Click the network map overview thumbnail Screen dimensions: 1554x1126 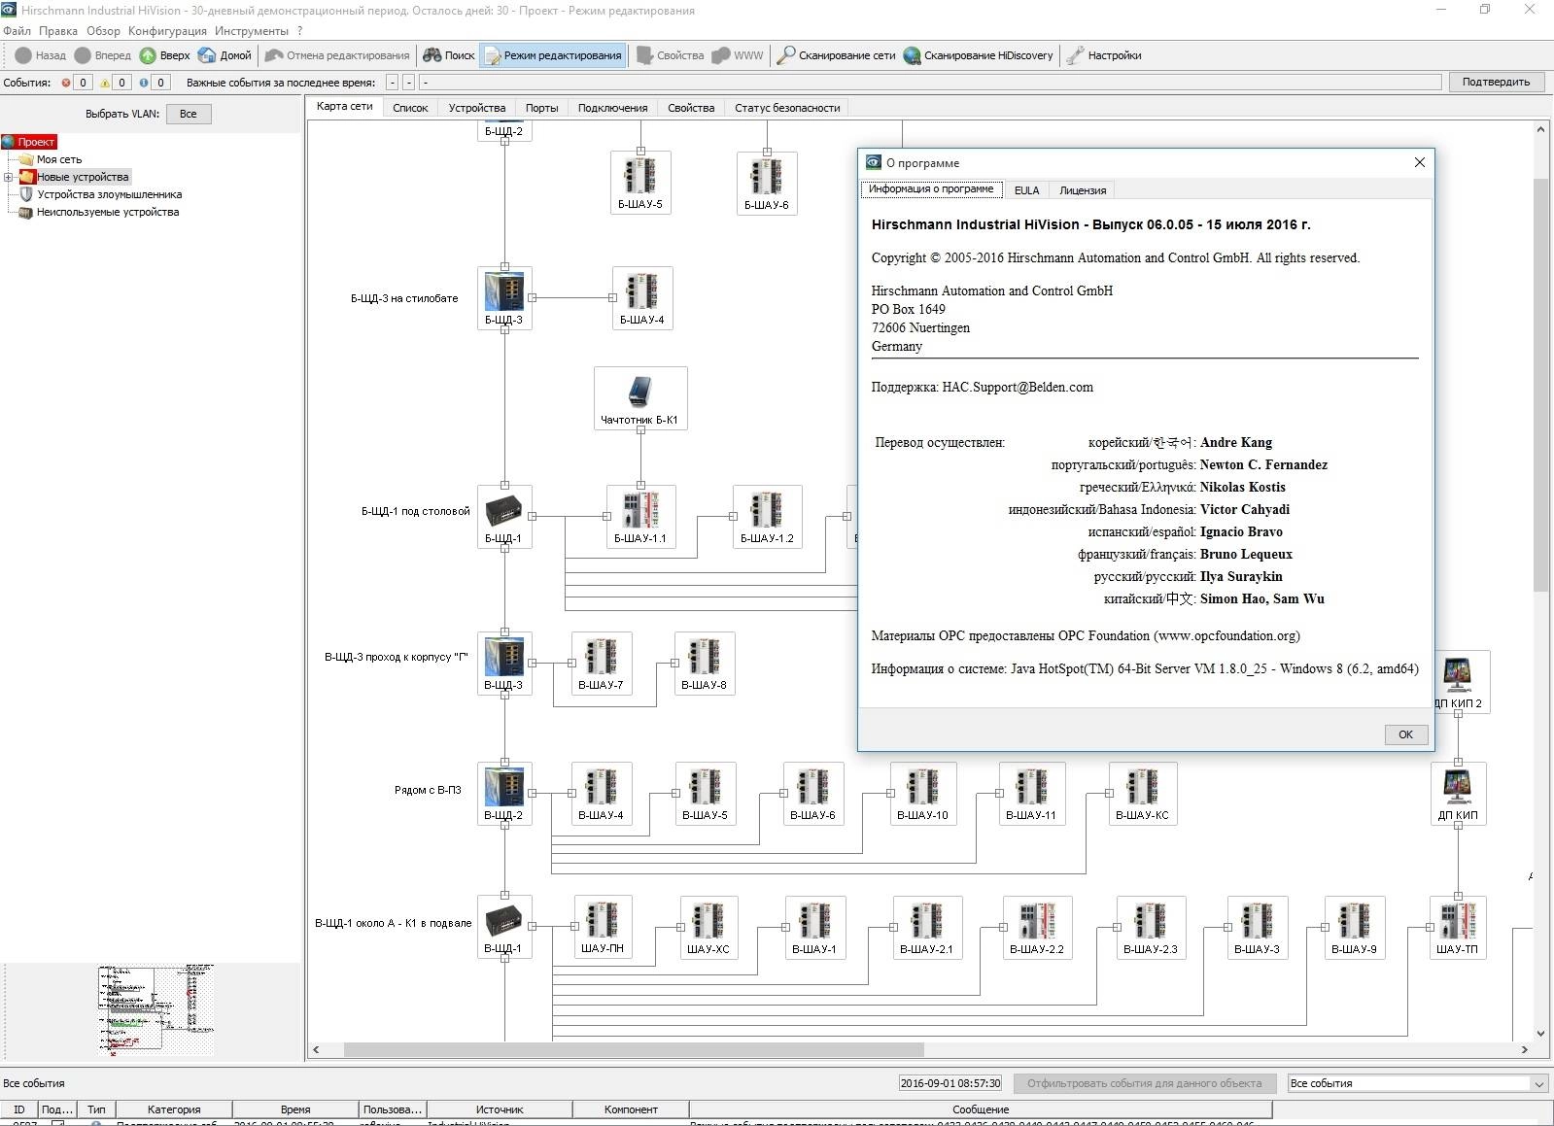[x=155, y=1010]
